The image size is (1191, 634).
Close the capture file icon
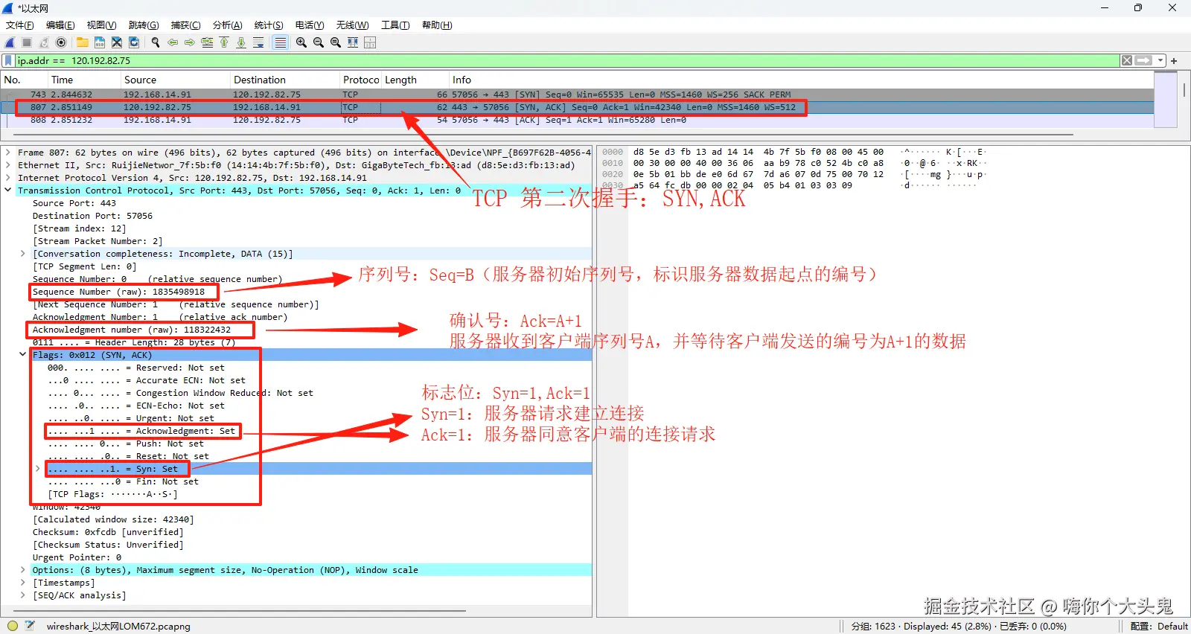click(117, 42)
